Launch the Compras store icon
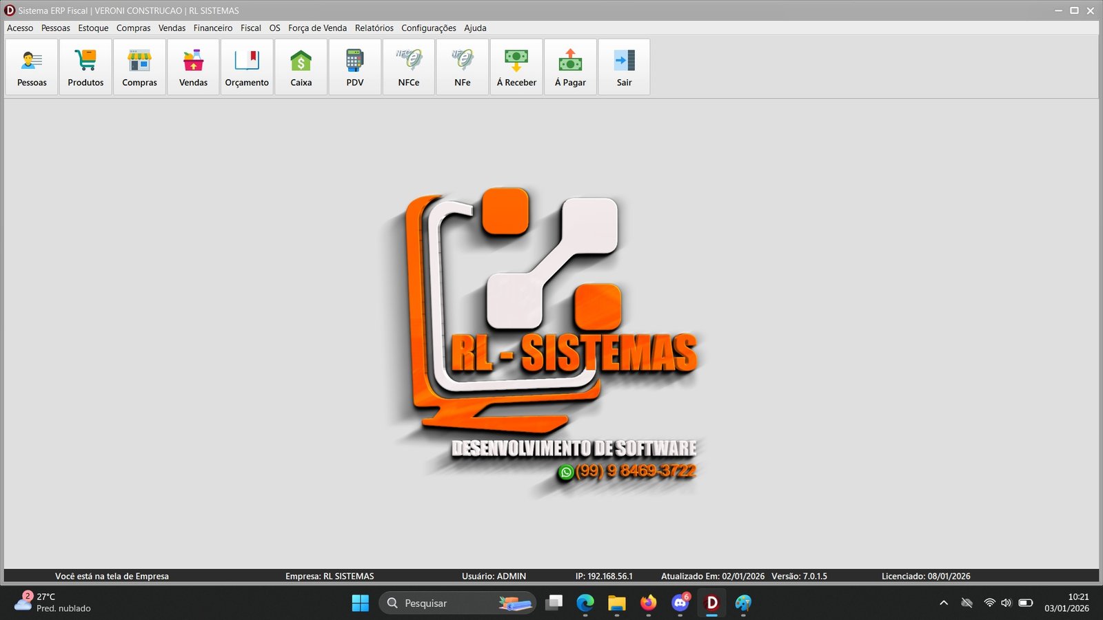This screenshot has width=1103, height=620. tap(139, 67)
